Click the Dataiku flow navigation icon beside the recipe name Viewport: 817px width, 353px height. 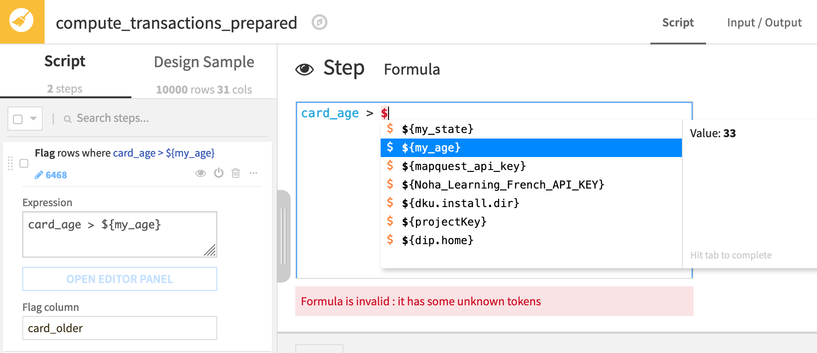319,22
